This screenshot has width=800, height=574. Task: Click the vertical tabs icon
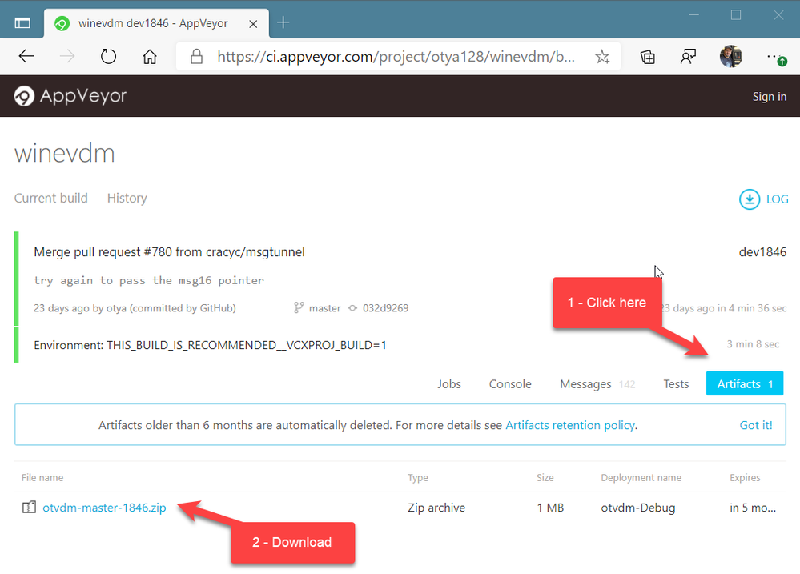click(x=22, y=23)
